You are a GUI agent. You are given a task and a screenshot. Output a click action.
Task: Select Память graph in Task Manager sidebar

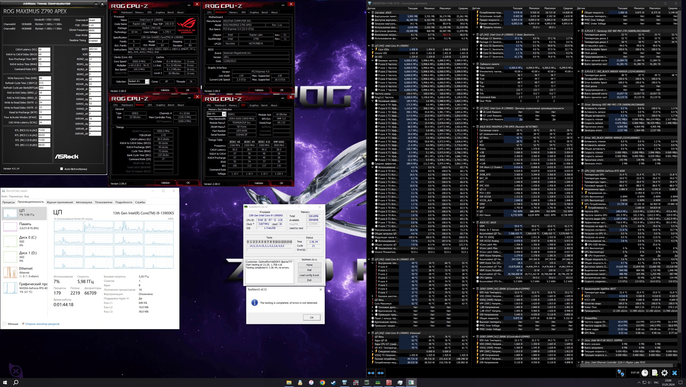point(24,226)
